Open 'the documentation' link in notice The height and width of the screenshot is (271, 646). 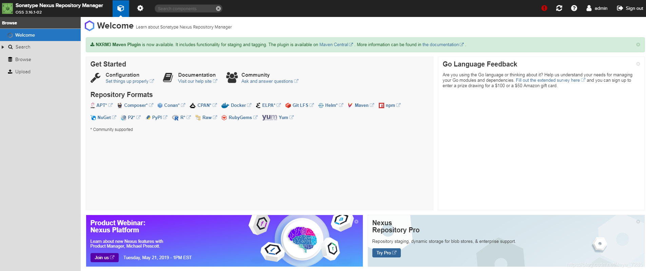(x=443, y=45)
